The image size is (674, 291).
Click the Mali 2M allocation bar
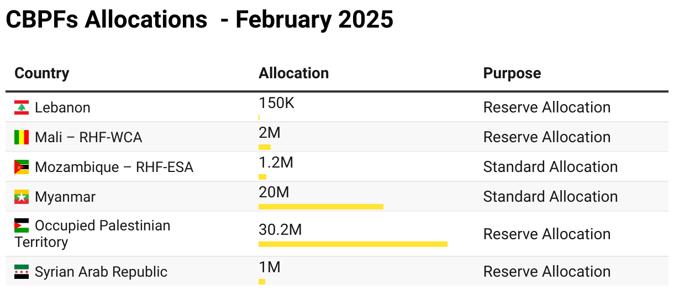(x=265, y=147)
